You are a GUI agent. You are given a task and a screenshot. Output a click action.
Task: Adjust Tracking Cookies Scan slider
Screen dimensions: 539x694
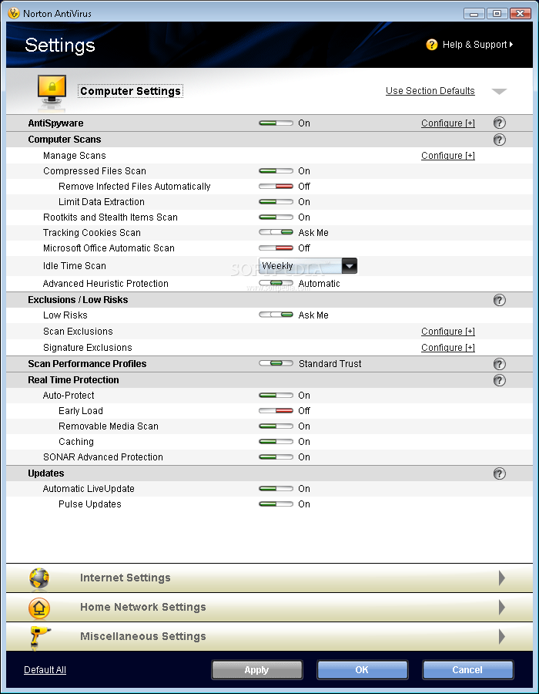tap(276, 232)
